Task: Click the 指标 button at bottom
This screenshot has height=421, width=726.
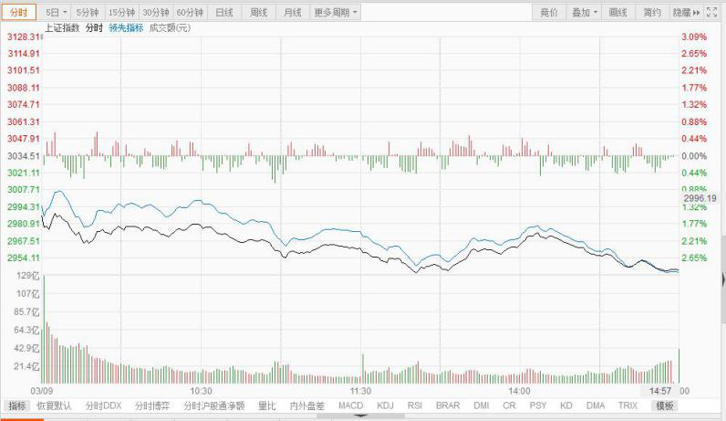Action: [x=17, y=405]
